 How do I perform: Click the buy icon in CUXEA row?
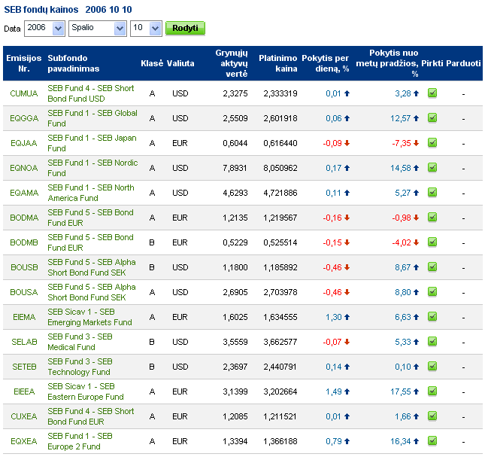pyautogui.click(x=432, y=416)
